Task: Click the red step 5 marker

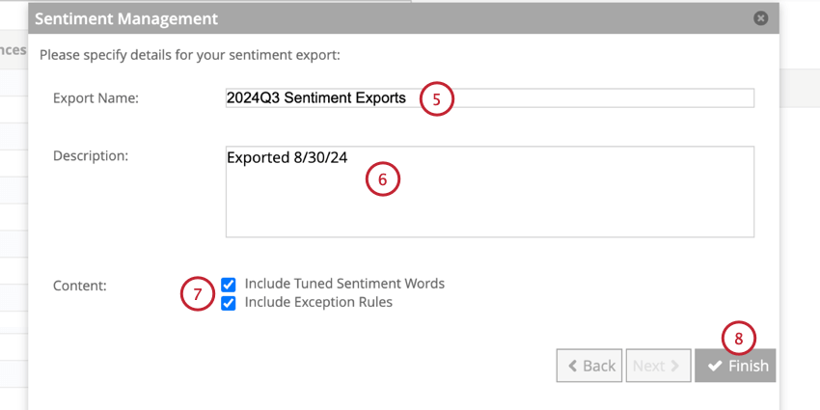Action: [436, 99]
